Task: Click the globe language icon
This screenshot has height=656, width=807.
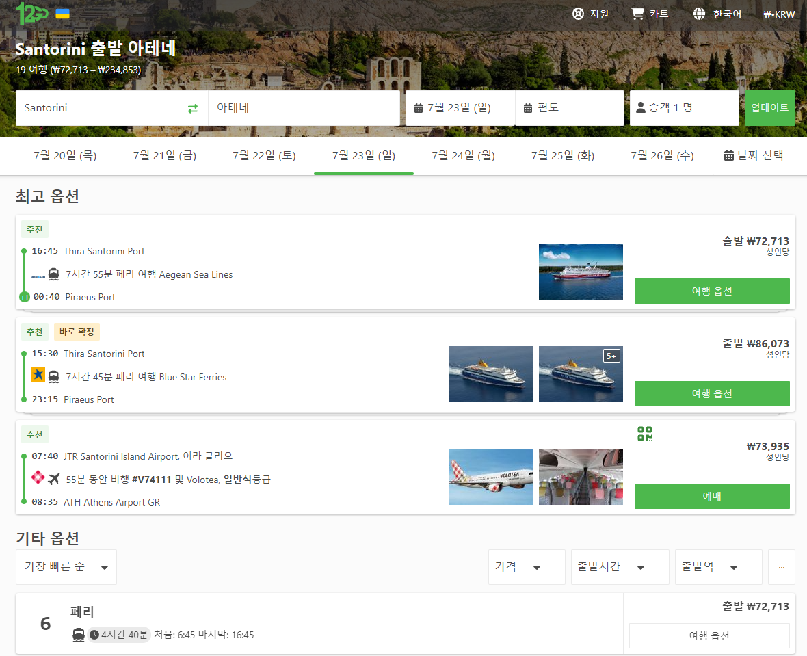Action: click(699, 14)
